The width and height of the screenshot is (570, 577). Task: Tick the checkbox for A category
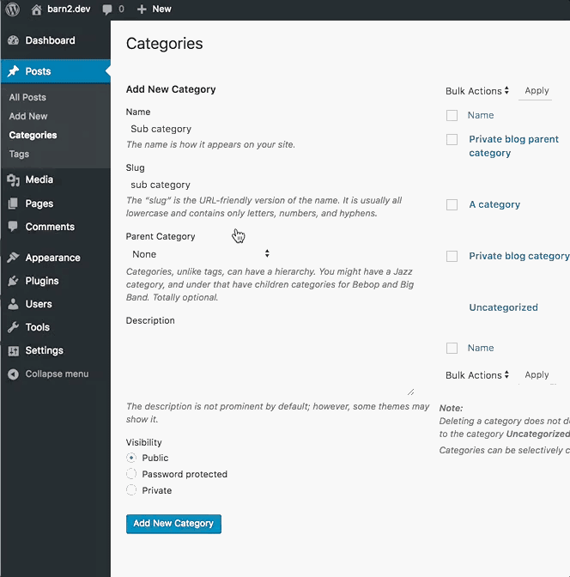tap(452, 205)
